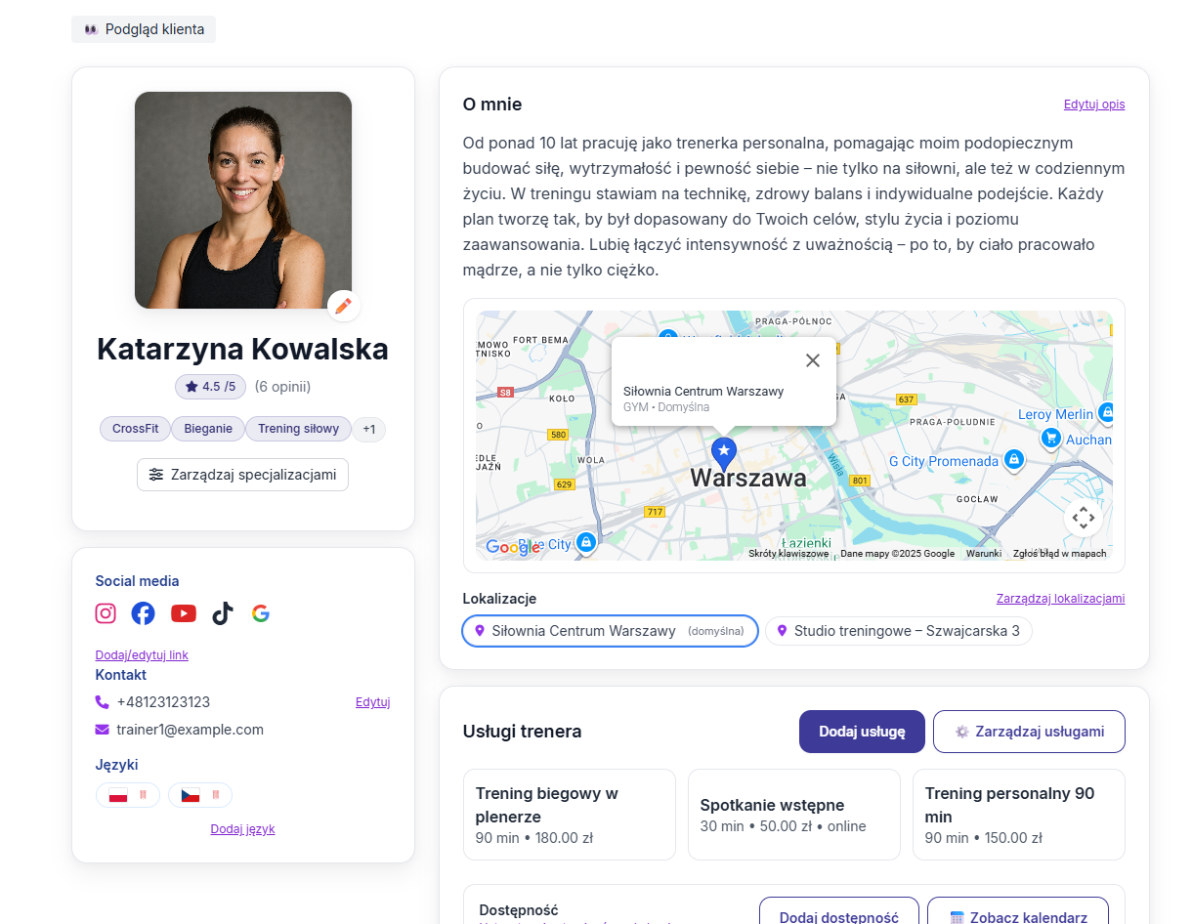Open the Instagram social media icon

[105, 613]
